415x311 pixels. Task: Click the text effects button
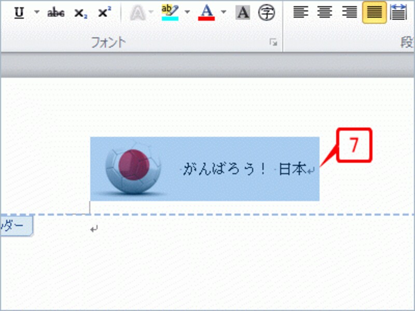(137, 12)
